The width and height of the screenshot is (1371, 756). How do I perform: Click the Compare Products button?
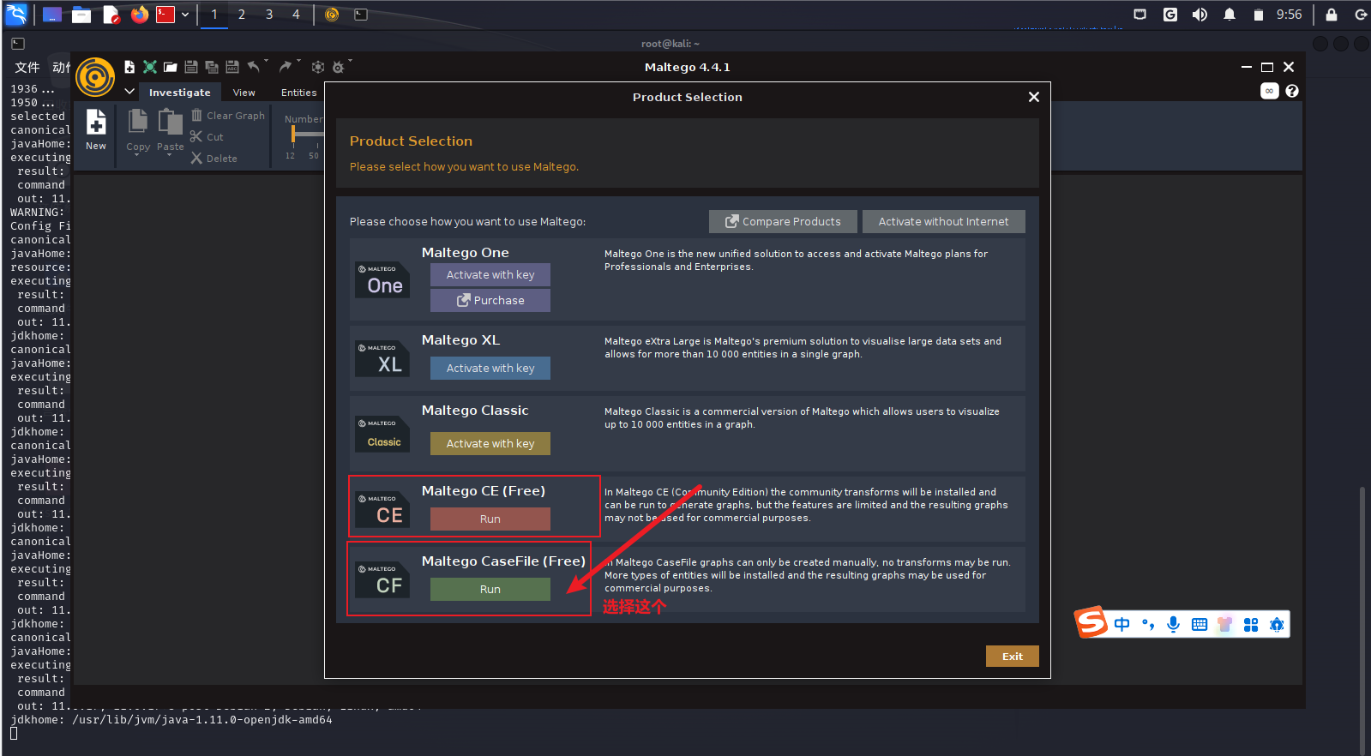tap(783, 222)
